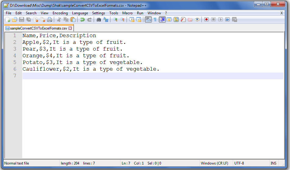Click the X at right end of menu bar
290x170 pixels.
coord(281,13)
